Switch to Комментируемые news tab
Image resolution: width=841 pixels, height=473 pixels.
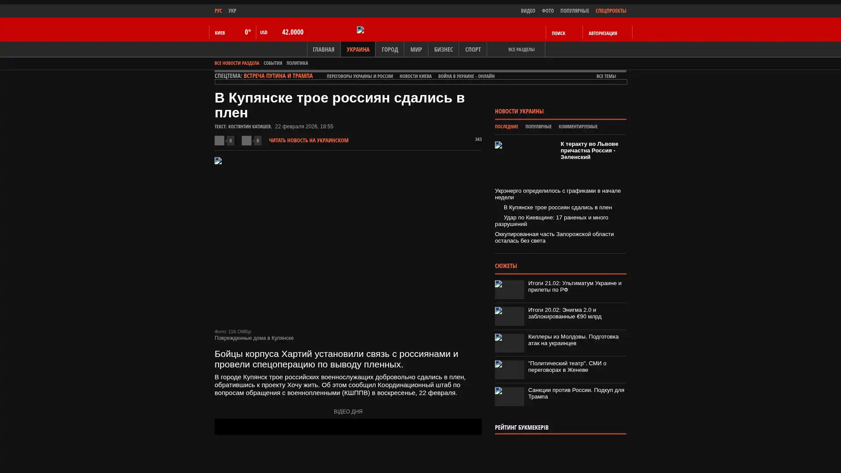click(578, 127)
